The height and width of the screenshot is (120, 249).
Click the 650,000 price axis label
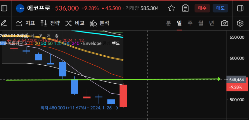pos(237,37)
